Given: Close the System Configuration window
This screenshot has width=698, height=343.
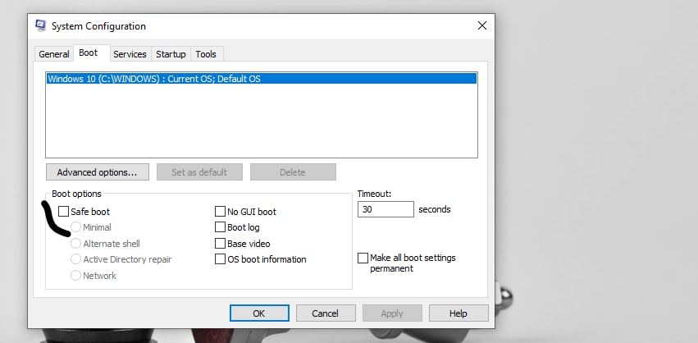Looking at the screenshot, I should click(481, 25).
